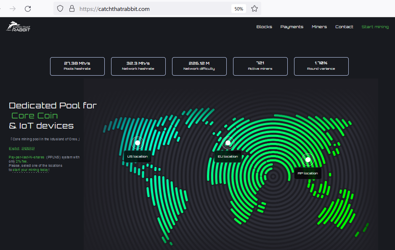Click the 'start your mining today' link
The image size is (395, 250).
click(x=31, y=170)
